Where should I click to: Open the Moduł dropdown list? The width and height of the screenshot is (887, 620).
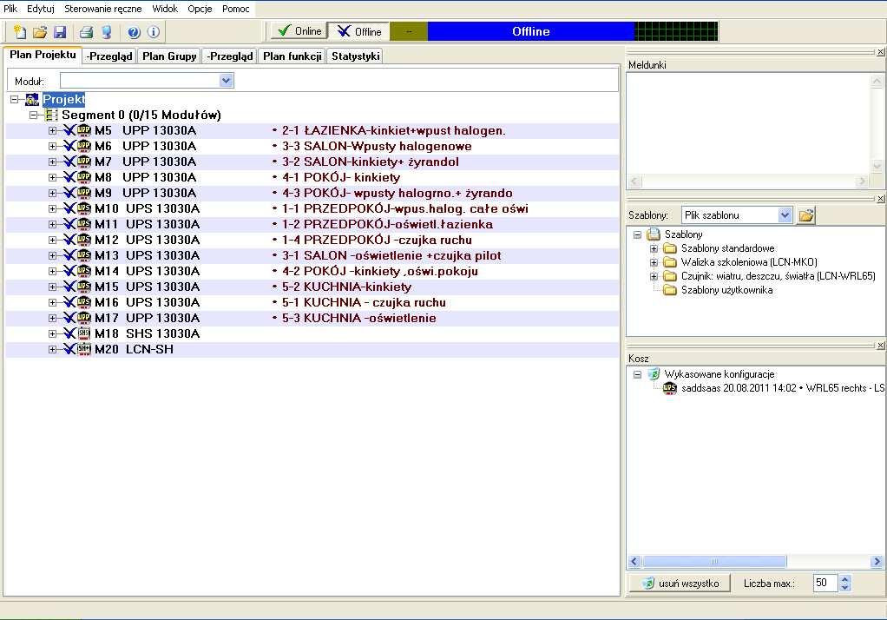coord(226,81)
